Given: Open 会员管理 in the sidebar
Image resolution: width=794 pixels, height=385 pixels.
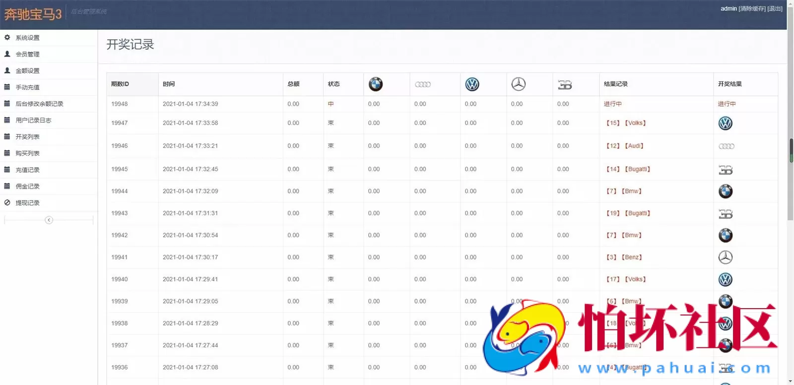Looking at the screenshot, I should pyautogui.click(x=27, y=54).
